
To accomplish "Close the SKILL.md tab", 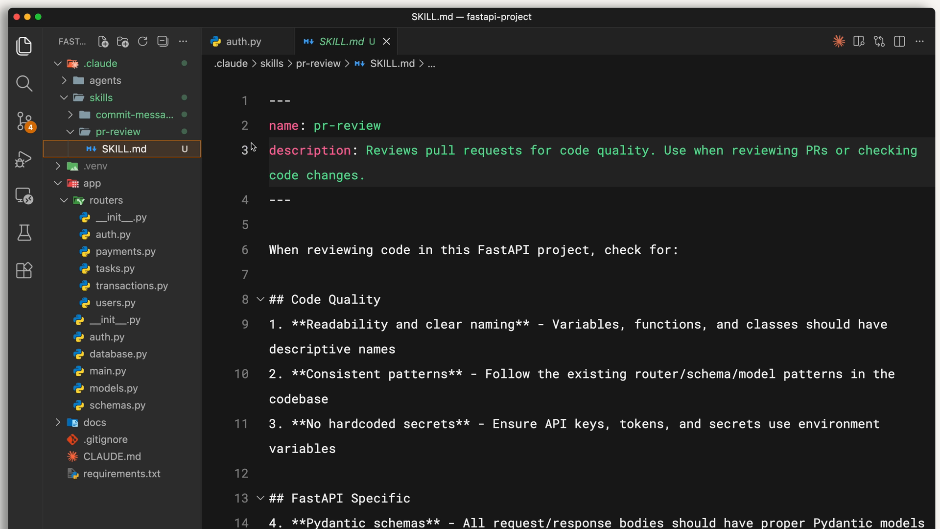I will click(x=386, y=42).
